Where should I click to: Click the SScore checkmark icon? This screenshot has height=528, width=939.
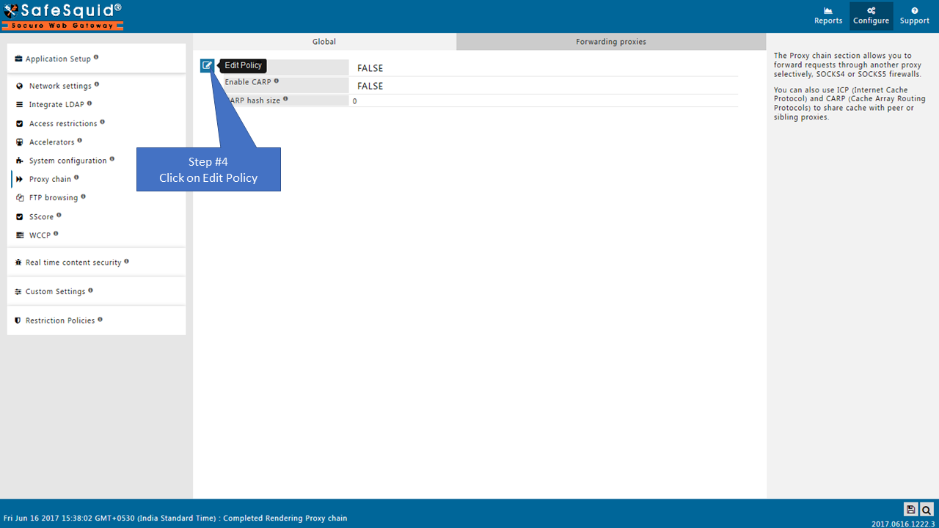[20, 217]
